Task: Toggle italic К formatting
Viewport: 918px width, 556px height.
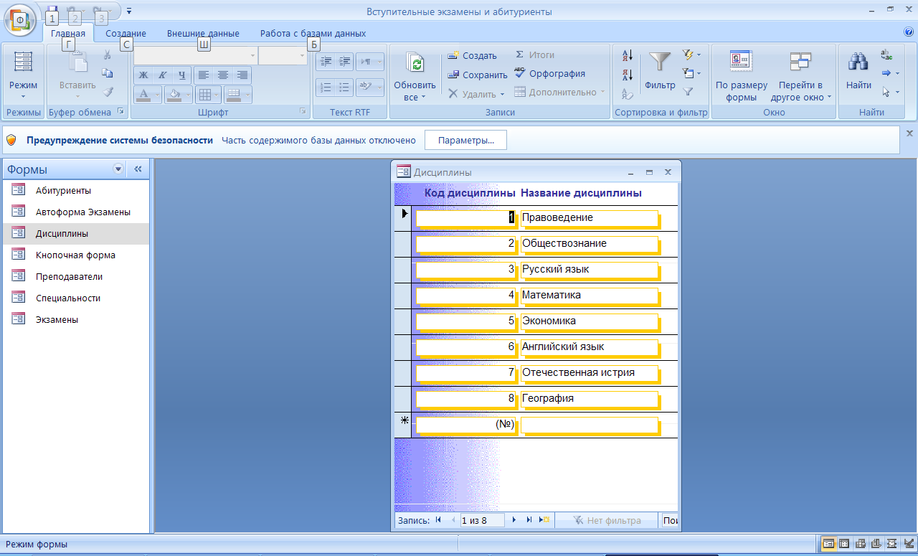Action: point(163,75)
